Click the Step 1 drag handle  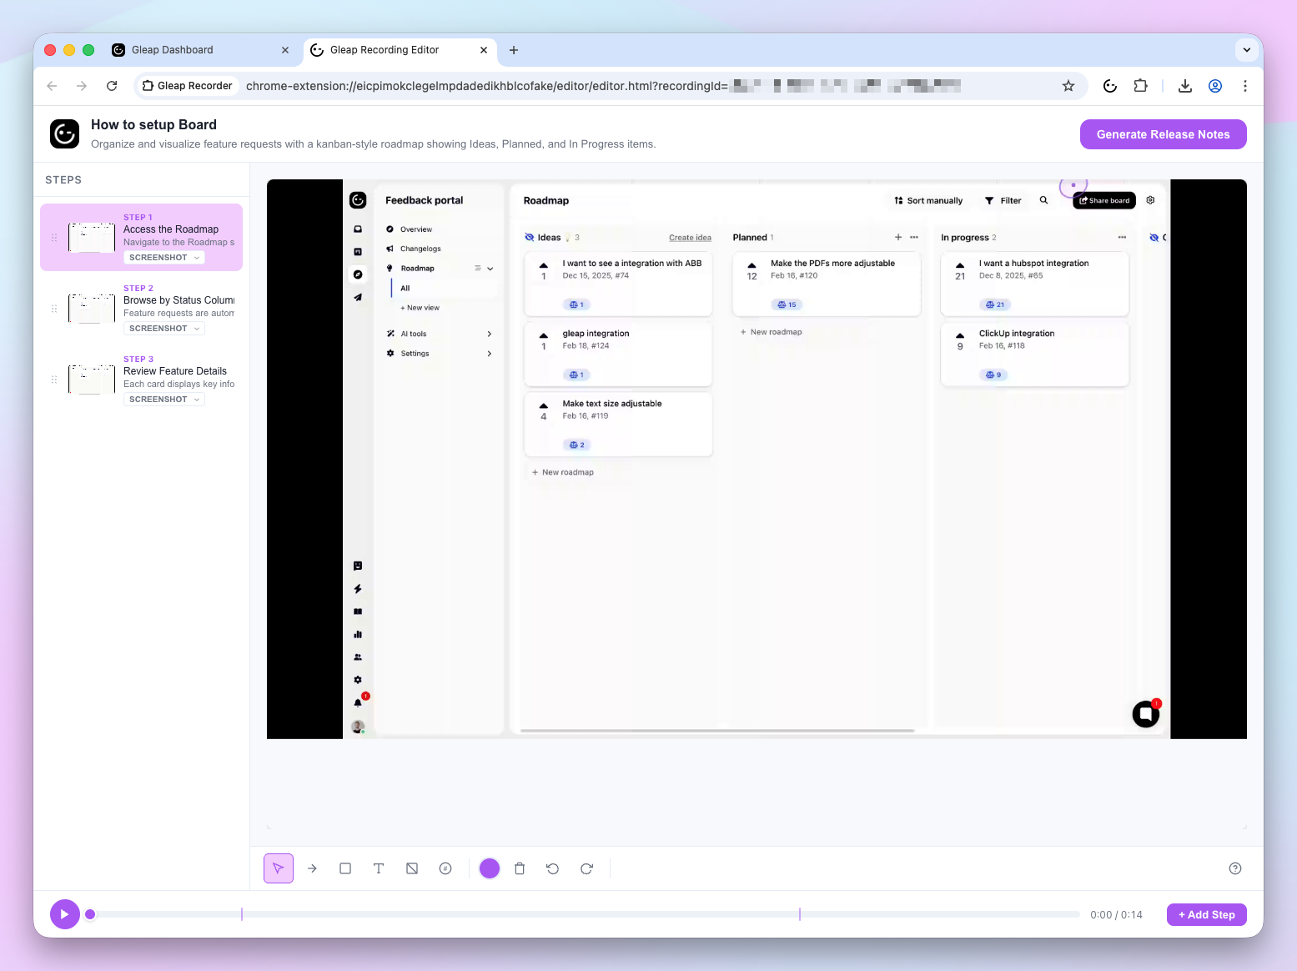[54, 238]
